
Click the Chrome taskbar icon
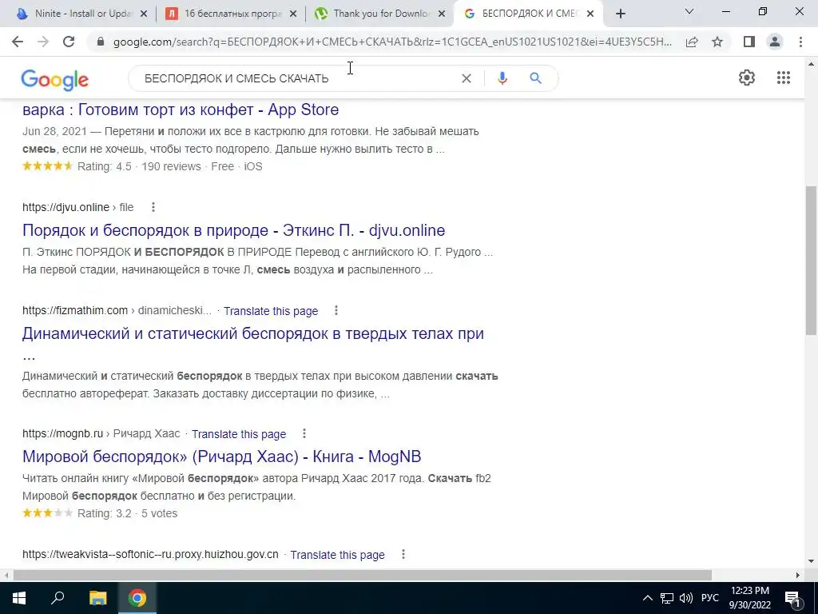[x=137, y=598]
